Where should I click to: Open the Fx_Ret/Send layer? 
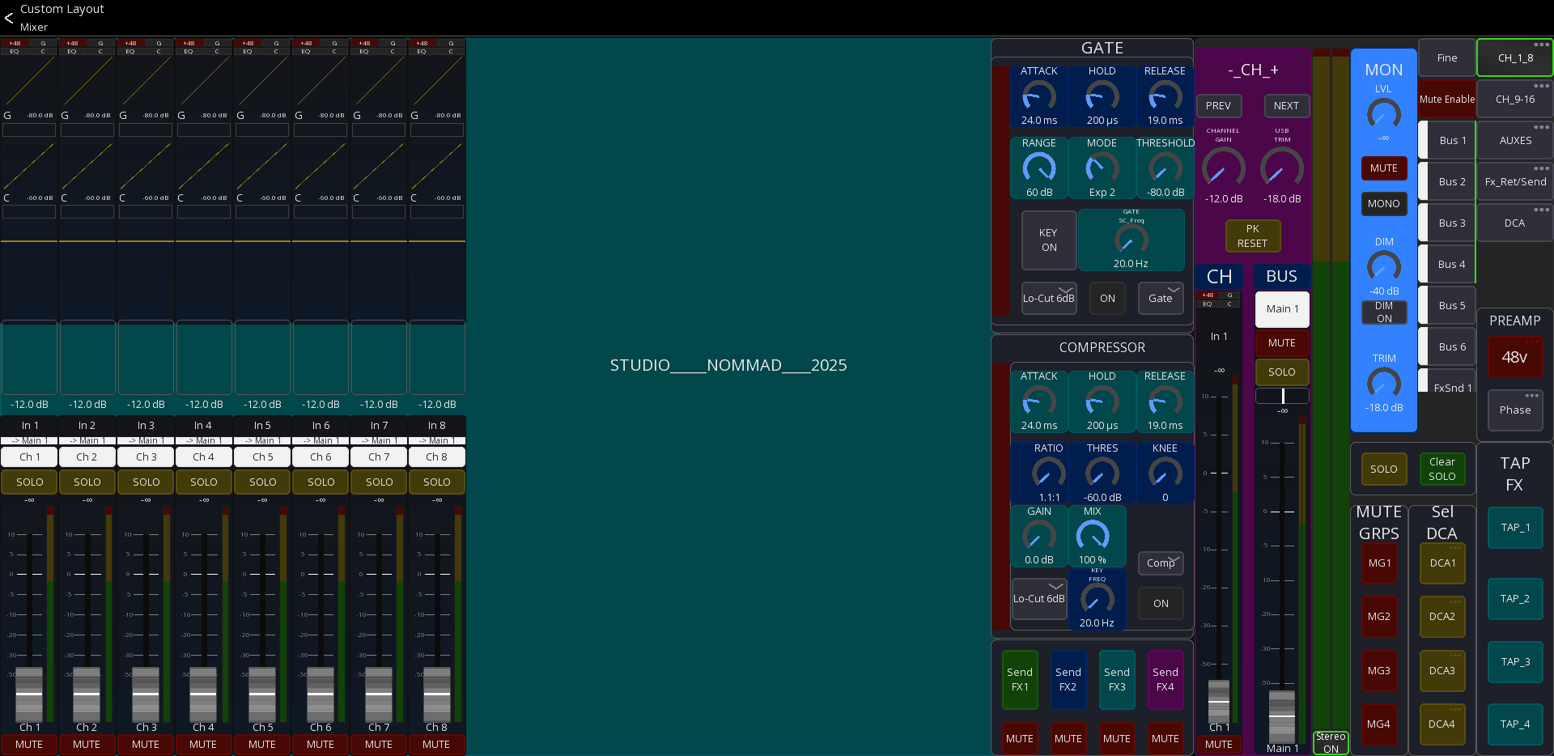point(1515,182)
